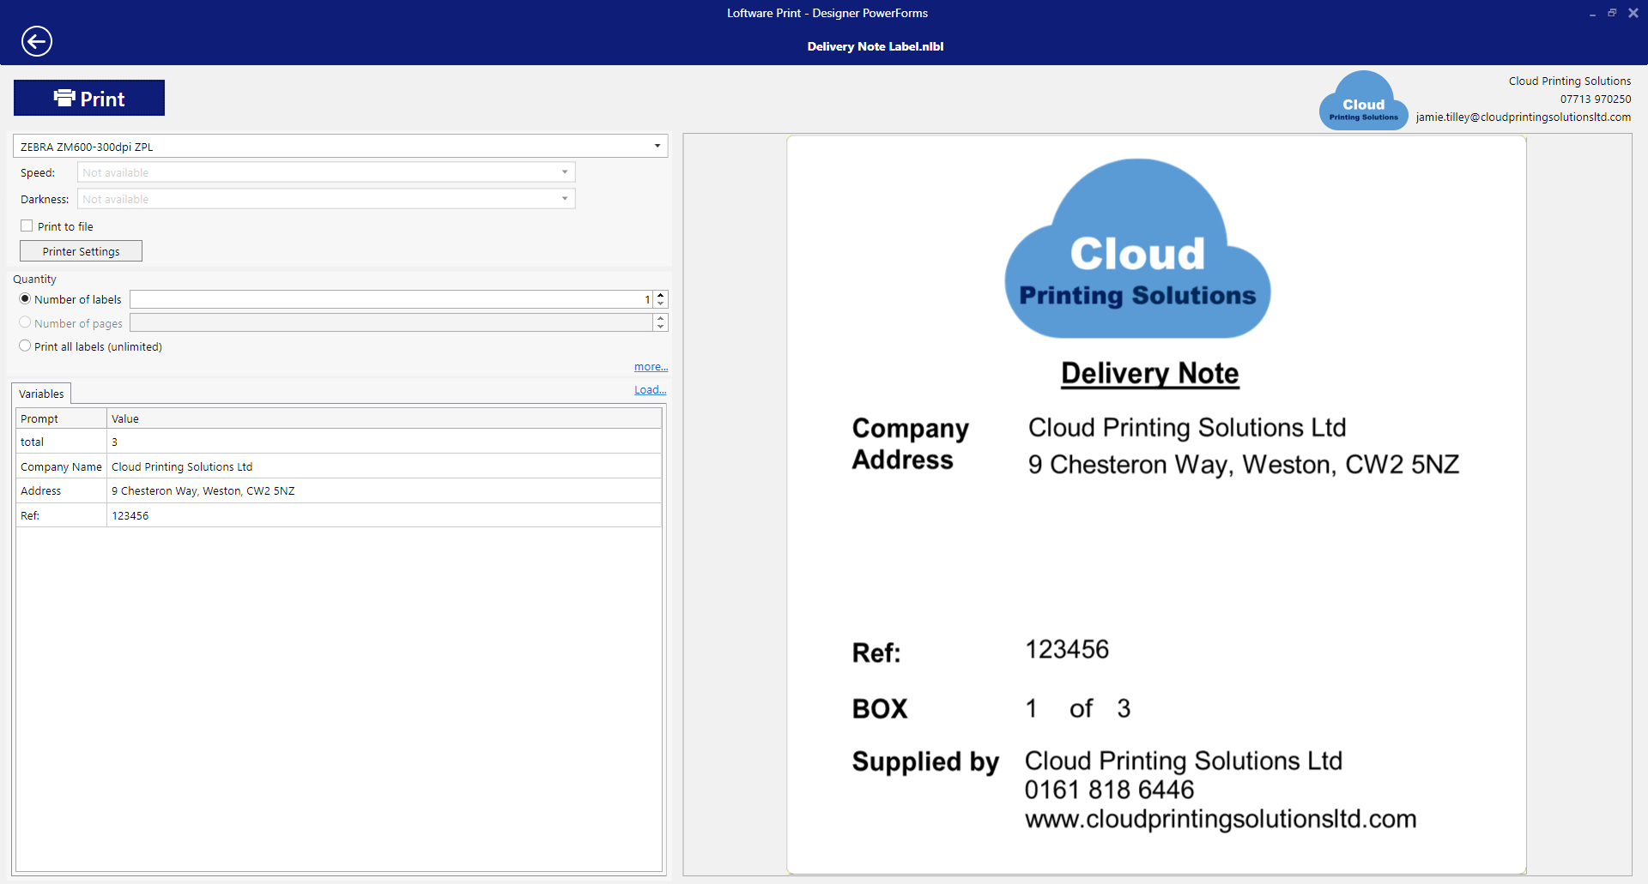Select the Variables tab
This screenshot has width=1648, height=884.
coord(41,394)
